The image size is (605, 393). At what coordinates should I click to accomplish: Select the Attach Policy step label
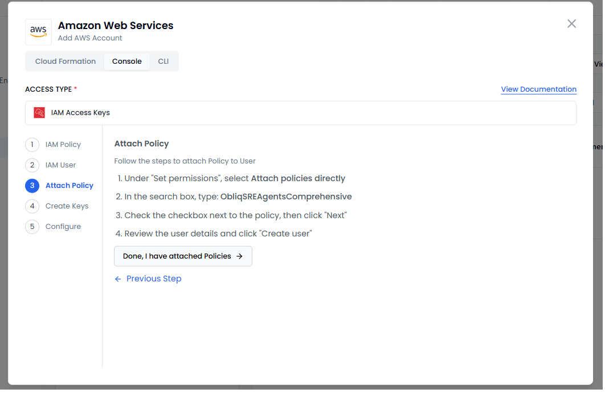pyautogui.click(x=70, y=186)
